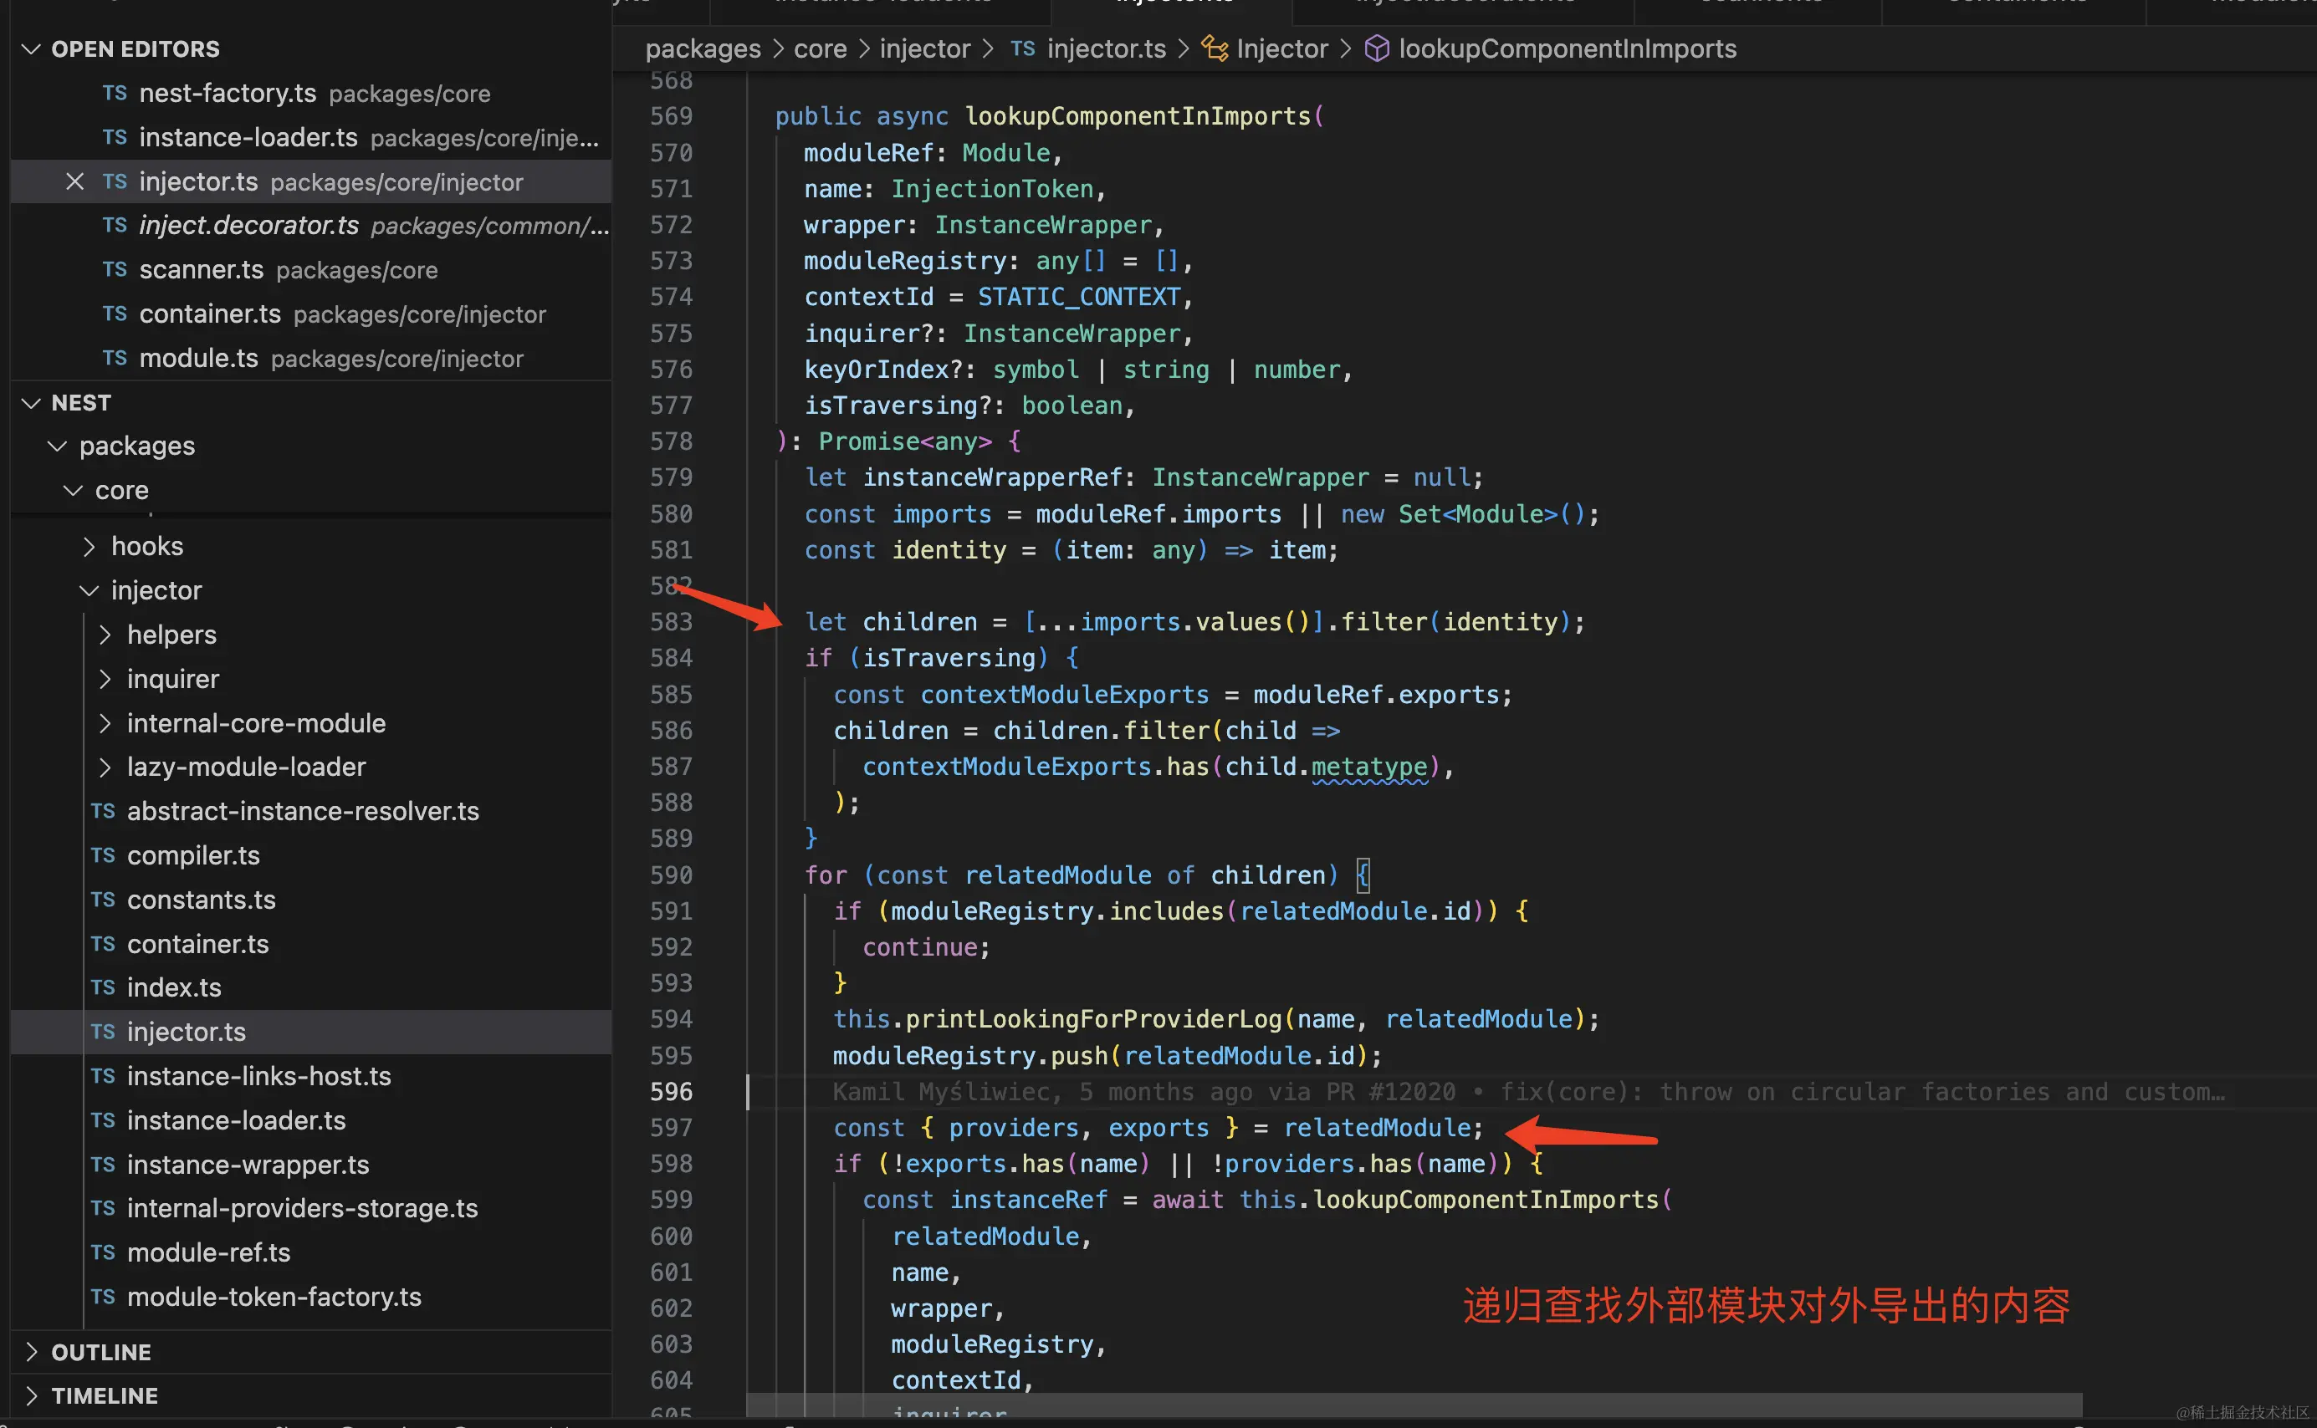This screenshot has height=1428, width=2317.
Task: Place cursor on 'printLookingForProviderLog' call
Action: (x=1093, y=1019)
